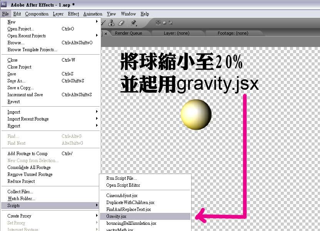Viewport: 320px width, 231px height.
Task: Close the active composition tab
Action: (x=106, y=33)
